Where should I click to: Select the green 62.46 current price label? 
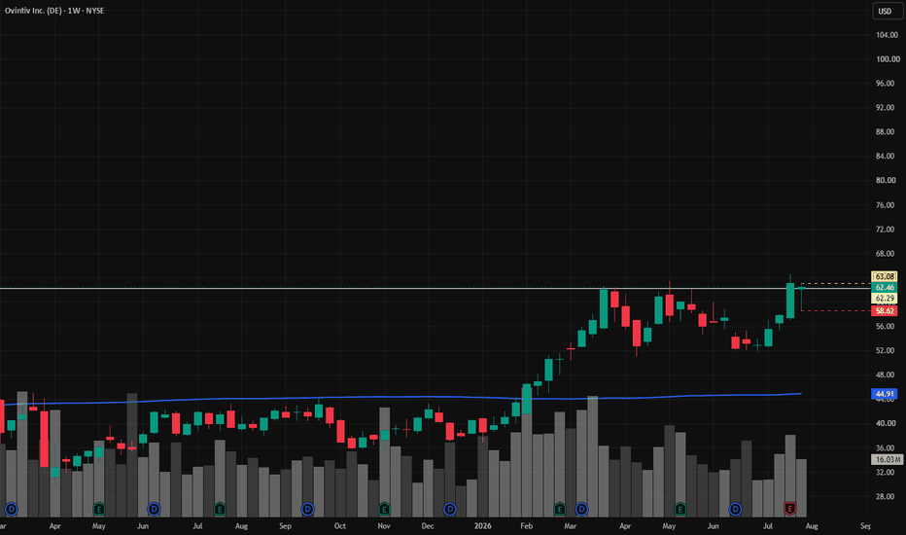pyautogui.click(x=884, y=288)
